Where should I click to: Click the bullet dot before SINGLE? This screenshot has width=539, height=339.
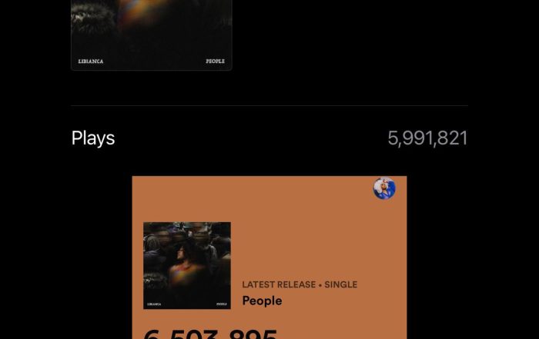coord(320,285)
